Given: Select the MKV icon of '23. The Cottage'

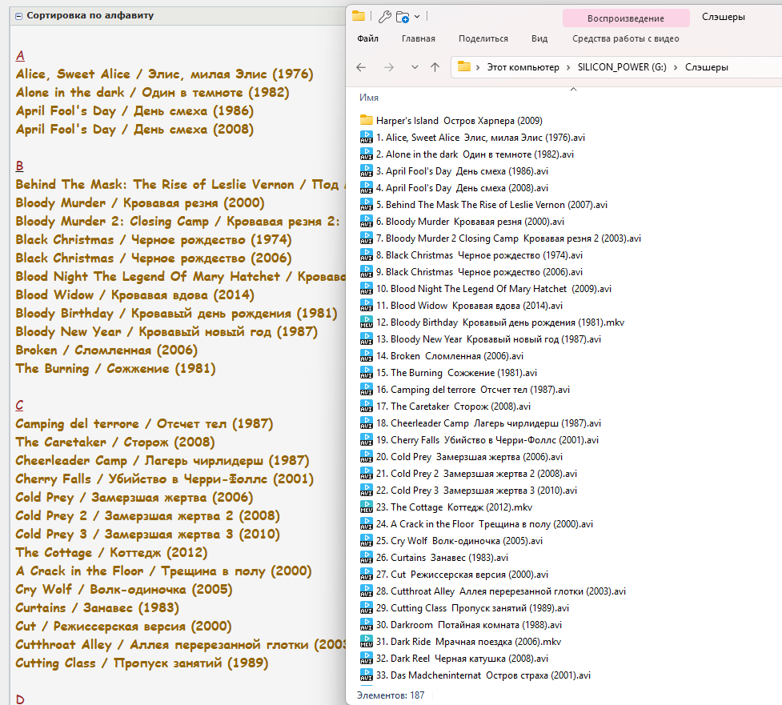Looking at the screenshot, I should (x=366, y=507).
